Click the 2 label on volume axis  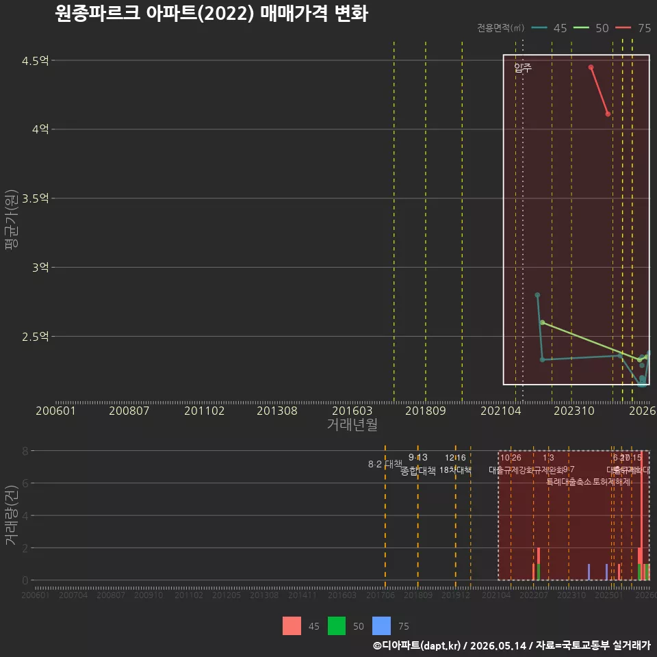(25, 548)
